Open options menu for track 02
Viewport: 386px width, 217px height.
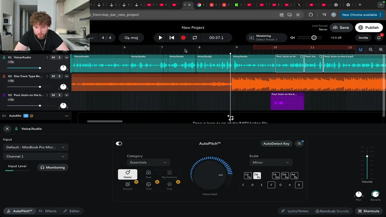click(47, 76)
